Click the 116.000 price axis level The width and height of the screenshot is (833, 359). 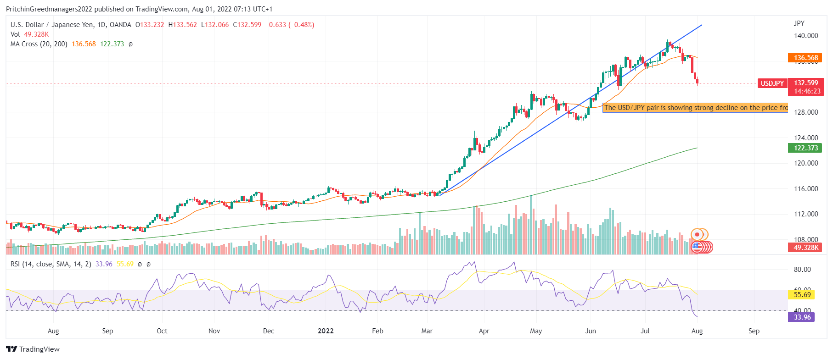coord(806,189)
